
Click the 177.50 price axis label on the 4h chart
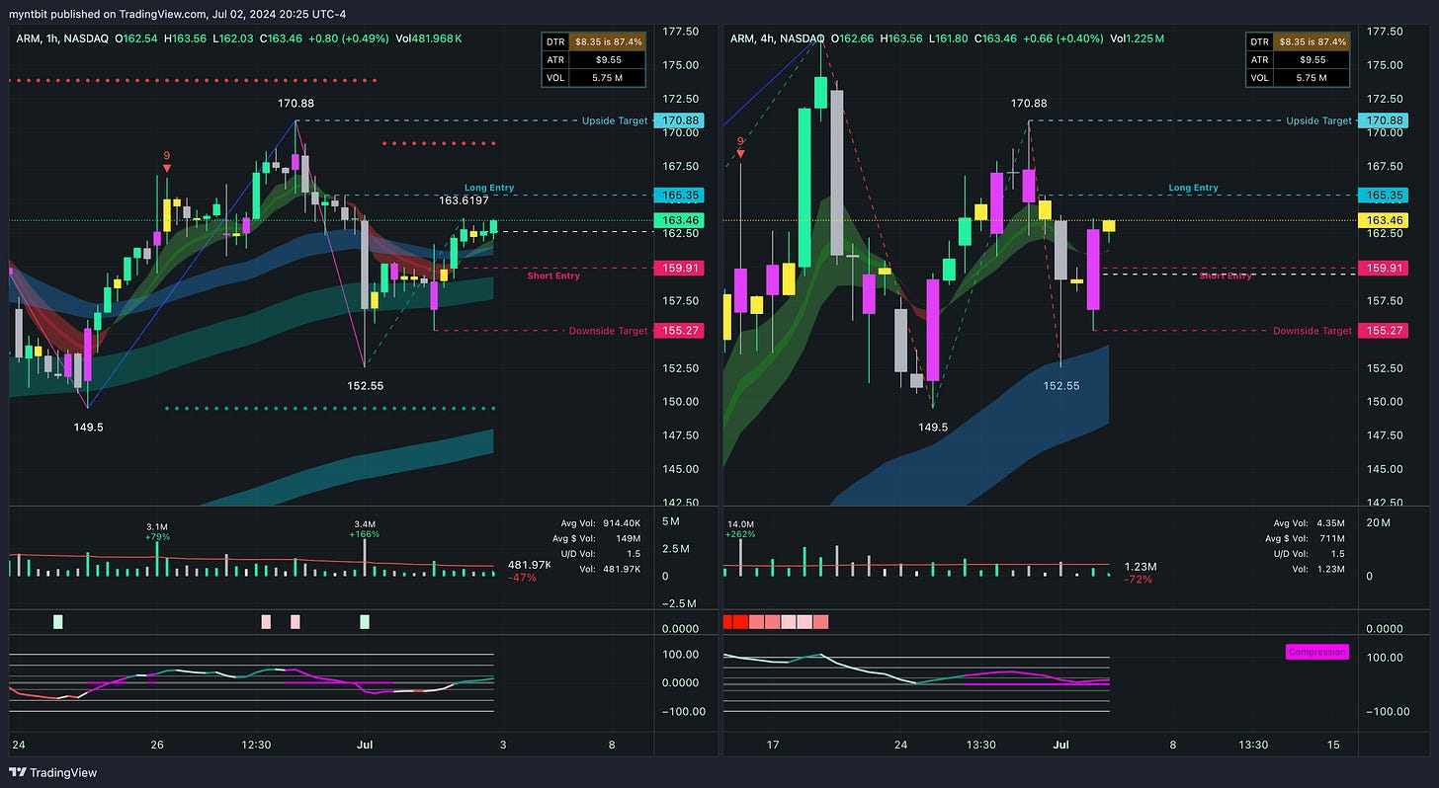[1383, 32]
